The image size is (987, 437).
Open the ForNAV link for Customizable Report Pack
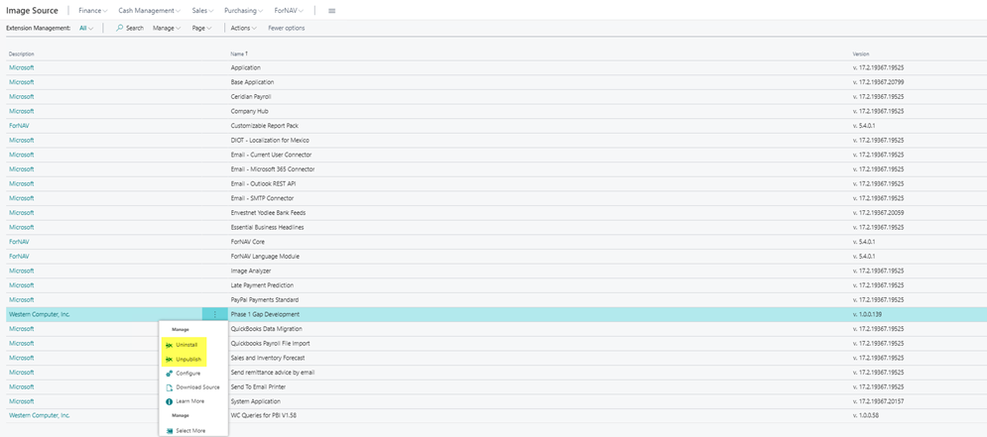19,126
